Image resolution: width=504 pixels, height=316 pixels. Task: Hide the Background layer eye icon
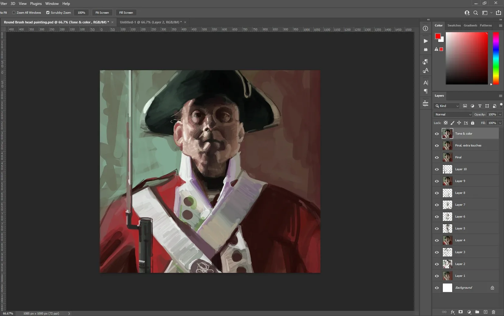(x=437, y=288)
